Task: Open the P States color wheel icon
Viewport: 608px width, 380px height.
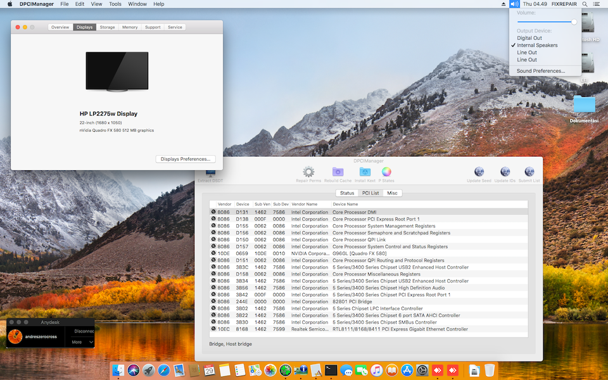Action: coord(386,172)
